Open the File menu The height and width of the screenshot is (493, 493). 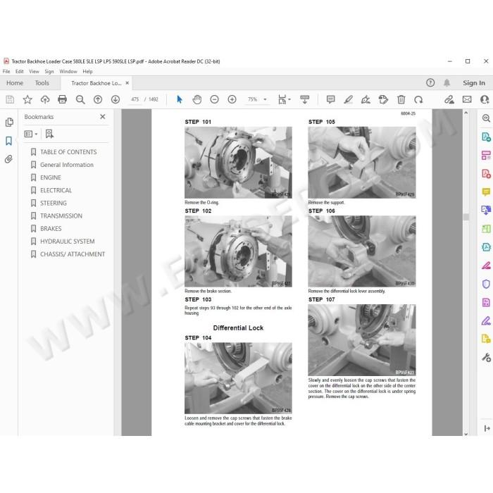6,71
